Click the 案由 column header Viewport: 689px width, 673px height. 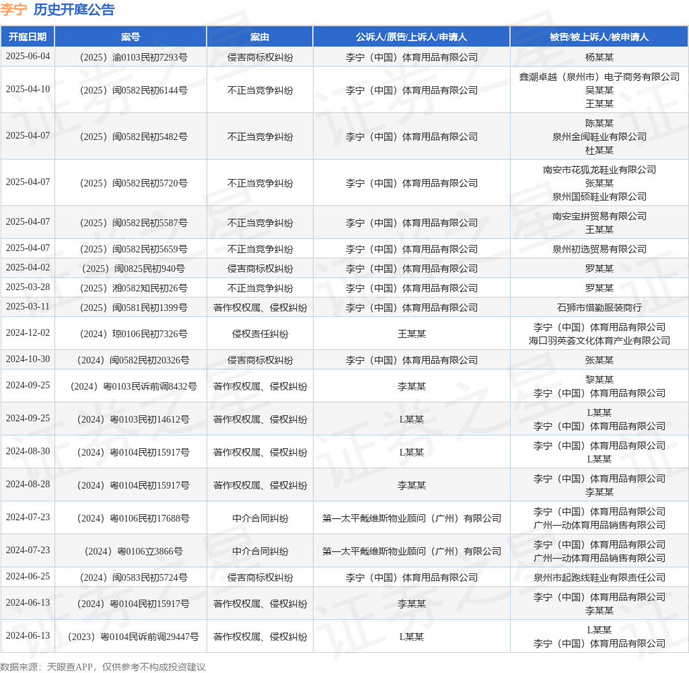(260, 37)
